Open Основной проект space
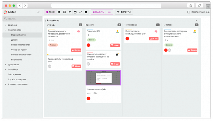The width and height of the screenshot is (213, 121). tap(19, 50)
